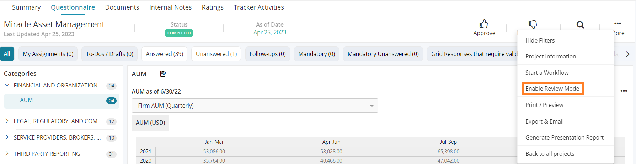Toggle the Answered (39) filter
This screenshot has height=164, width=636.
pos(164,54)
